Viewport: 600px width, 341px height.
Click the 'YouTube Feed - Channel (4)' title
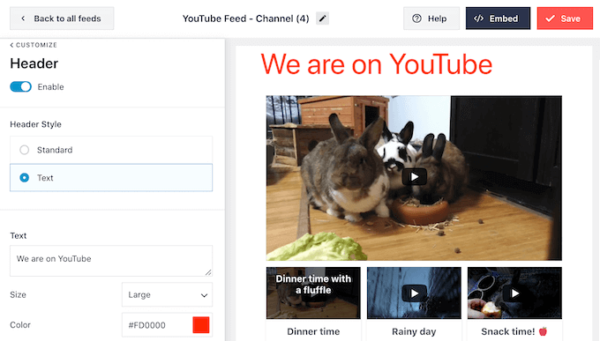click(245, 19)
